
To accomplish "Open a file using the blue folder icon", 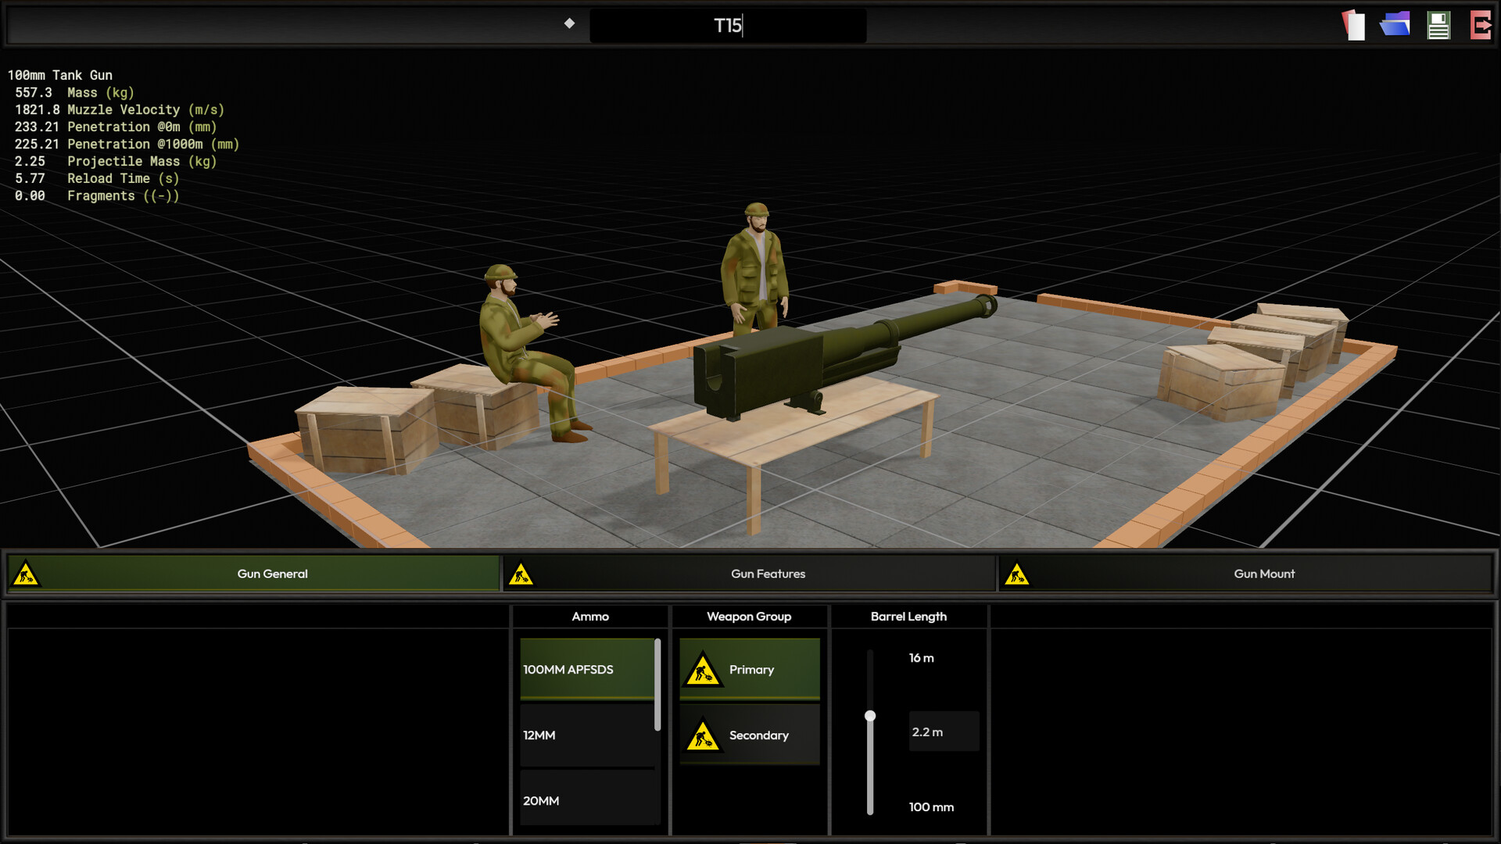I will [1395, 24].
